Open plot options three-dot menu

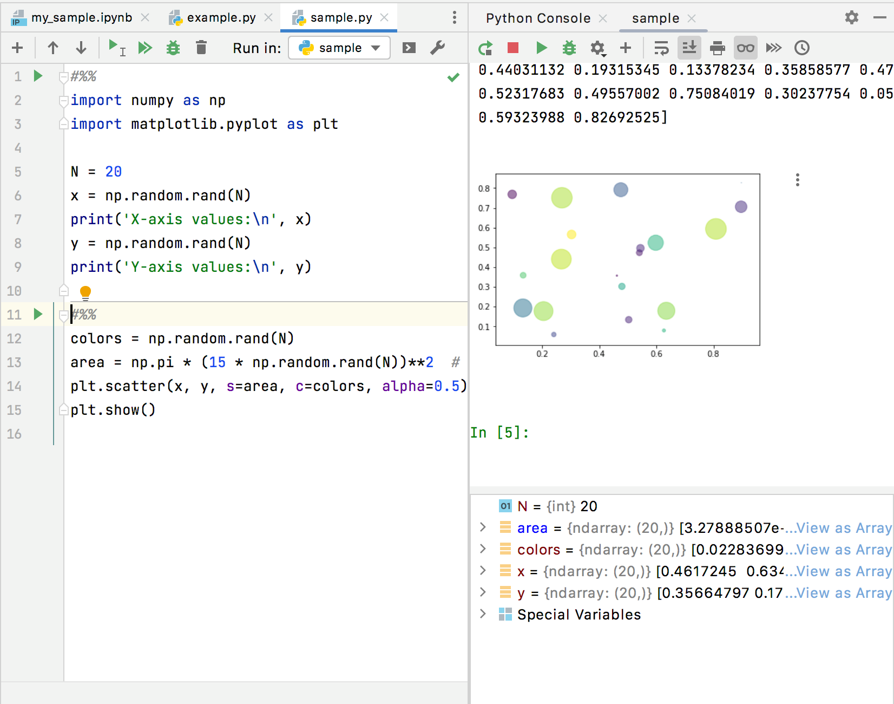tap(798, 180)
